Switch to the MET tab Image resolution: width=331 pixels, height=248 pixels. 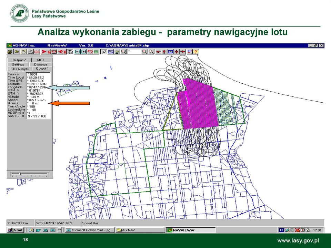[x=41, y=60]
